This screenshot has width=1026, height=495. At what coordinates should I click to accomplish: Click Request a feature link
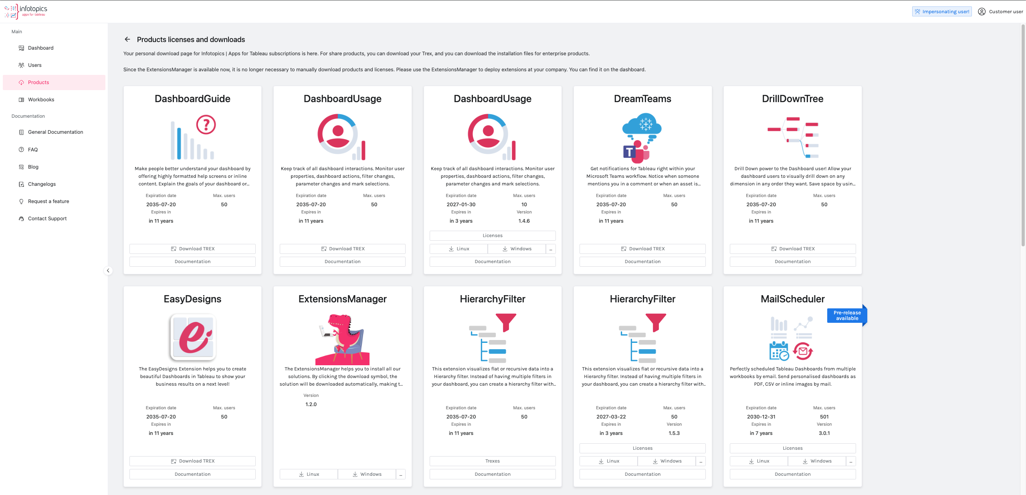point(54,201)
